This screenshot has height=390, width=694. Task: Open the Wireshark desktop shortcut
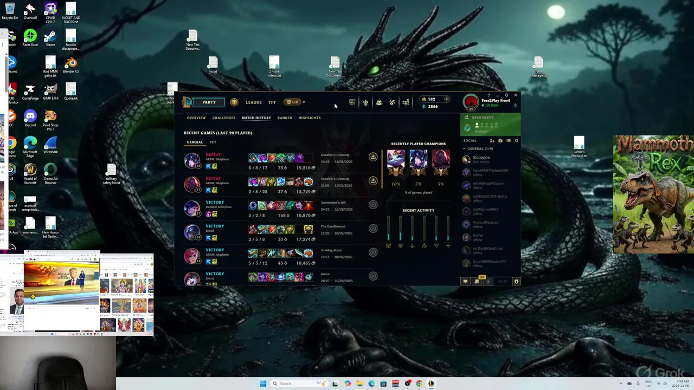click(x=50, y=146)
